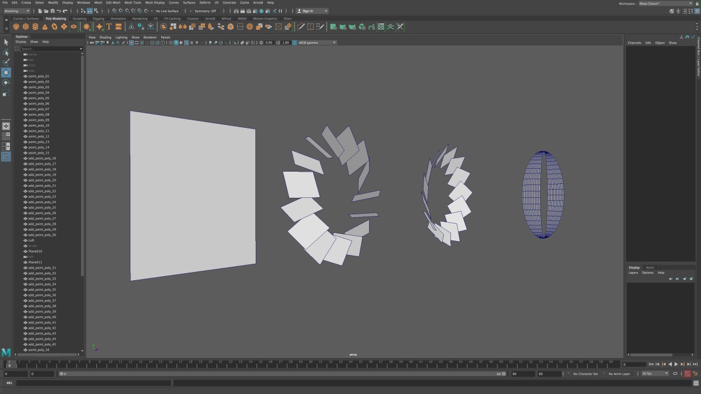Activate the Scale tool

[x=6, y=92]
